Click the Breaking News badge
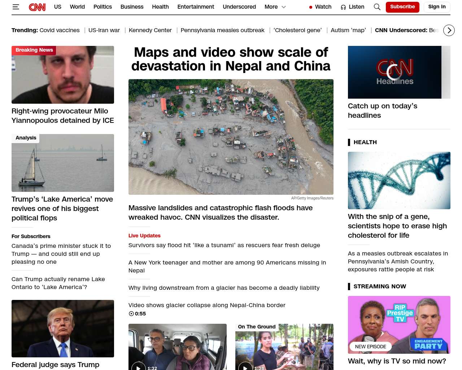 click(34, 50)
